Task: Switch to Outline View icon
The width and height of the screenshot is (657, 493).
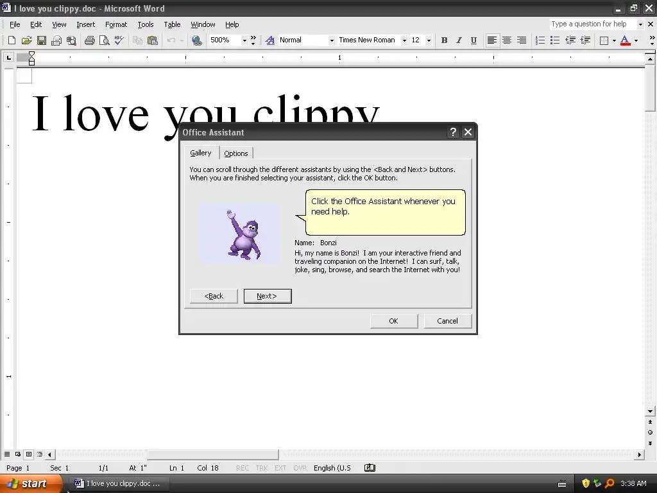Action: tap(40, 454)
